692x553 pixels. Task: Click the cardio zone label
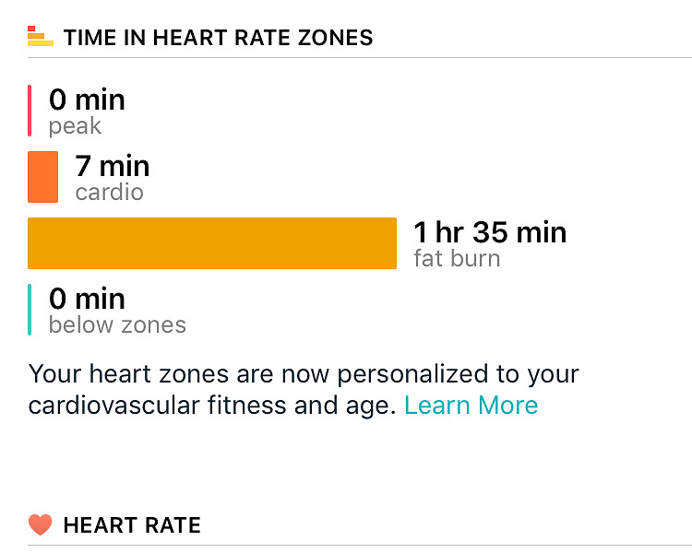[x=110, y=193]
